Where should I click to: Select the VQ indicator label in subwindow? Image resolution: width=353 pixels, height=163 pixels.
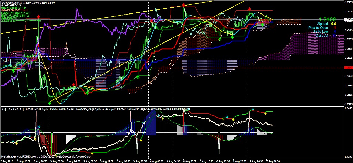(3, 109)
